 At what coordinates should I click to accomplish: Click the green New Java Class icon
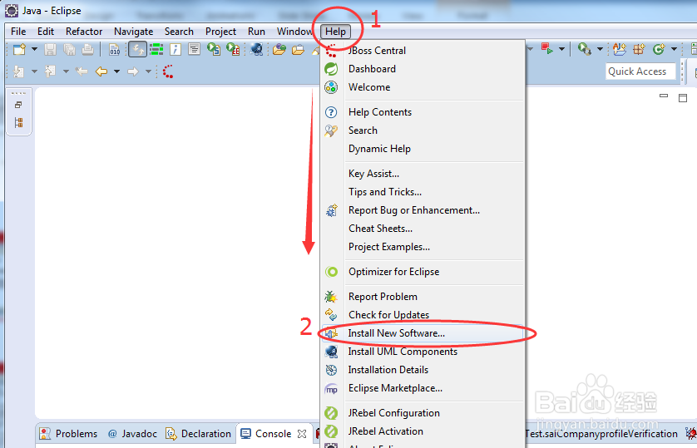659,49
